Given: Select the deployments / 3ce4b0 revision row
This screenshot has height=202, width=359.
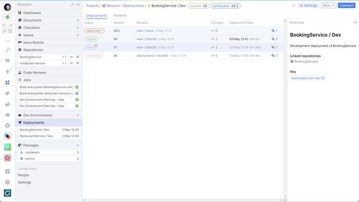Looking at the screenshot, I should (x=183, y=56).
